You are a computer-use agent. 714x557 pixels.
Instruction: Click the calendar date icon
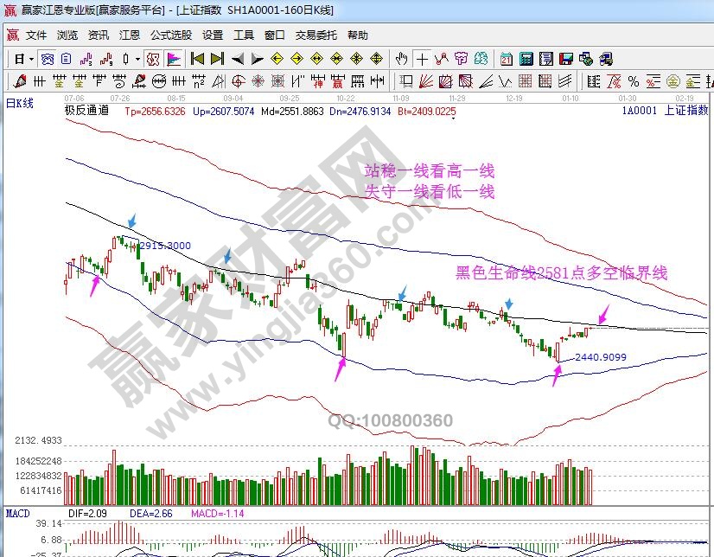point(506,59)
